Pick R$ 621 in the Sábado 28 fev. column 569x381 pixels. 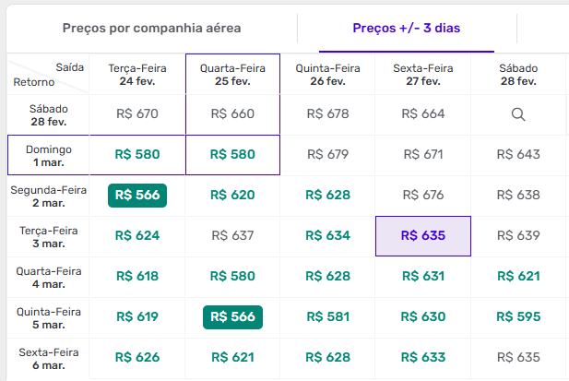[517, 276]
